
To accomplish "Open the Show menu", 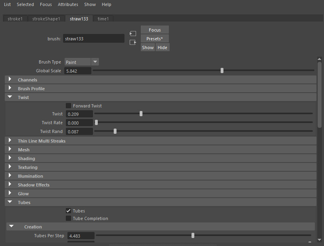I will [x=90, y=4].
